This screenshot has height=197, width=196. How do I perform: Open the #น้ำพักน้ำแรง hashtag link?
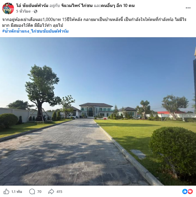point(35,31)
